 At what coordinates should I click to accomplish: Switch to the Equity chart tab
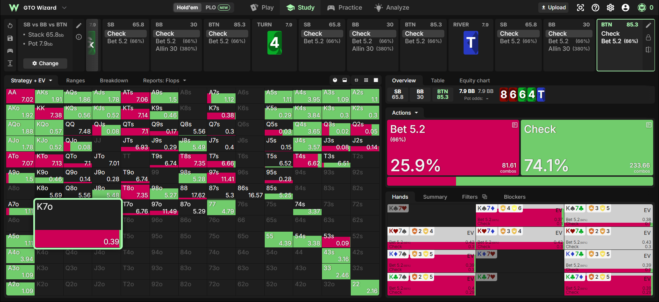coord(475,80)
